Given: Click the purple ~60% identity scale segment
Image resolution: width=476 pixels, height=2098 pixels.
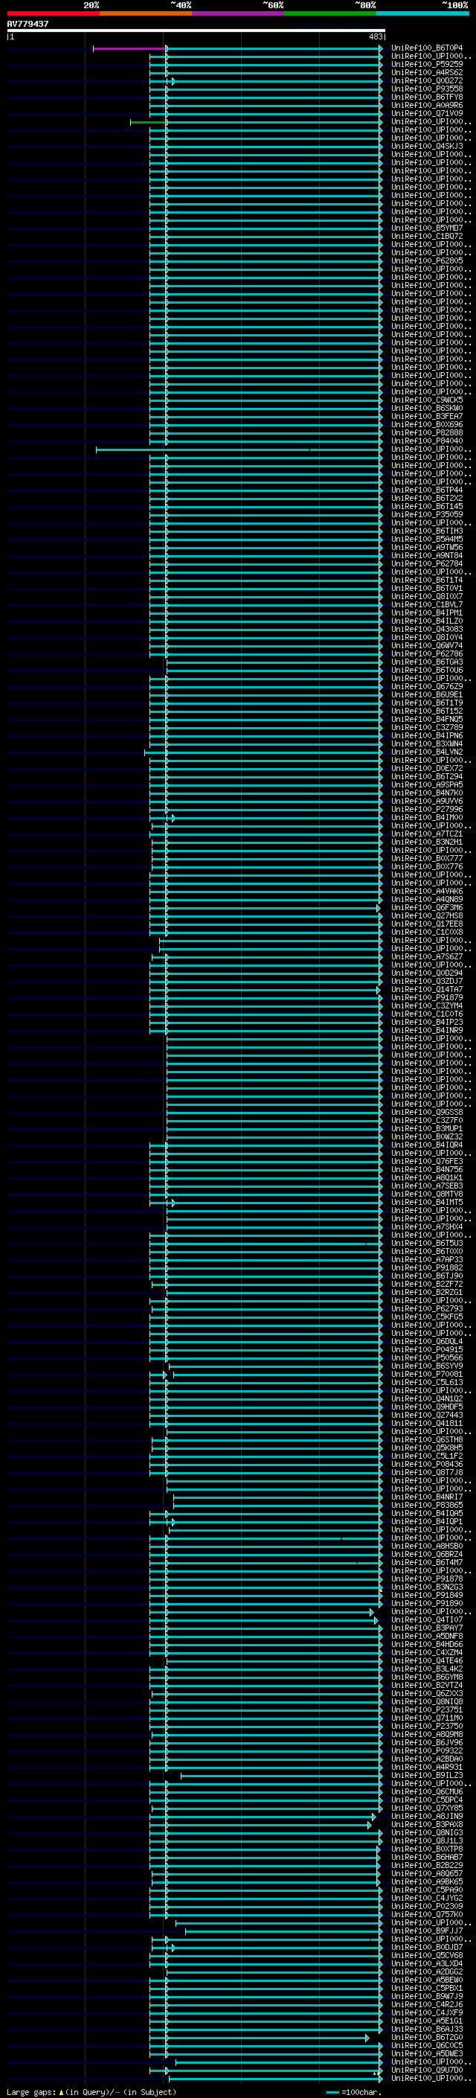Looking at the screenshot, I should [239, 13].
